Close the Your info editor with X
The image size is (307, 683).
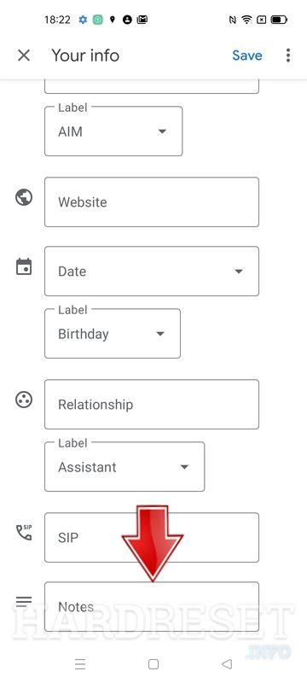tap(24, 55)
